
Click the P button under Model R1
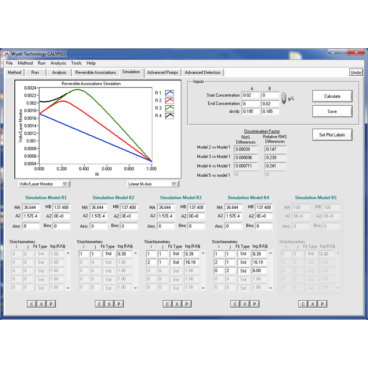tap(51, 304)
